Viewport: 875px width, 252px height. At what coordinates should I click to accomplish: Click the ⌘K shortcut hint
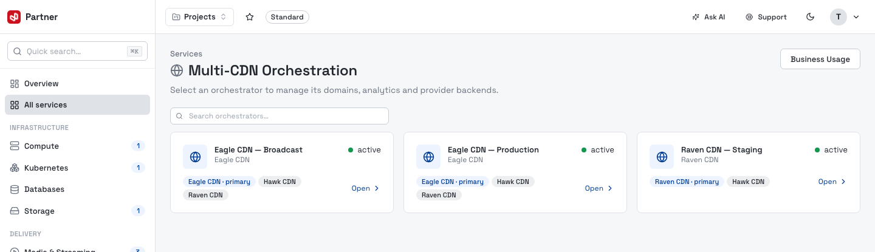134,52
